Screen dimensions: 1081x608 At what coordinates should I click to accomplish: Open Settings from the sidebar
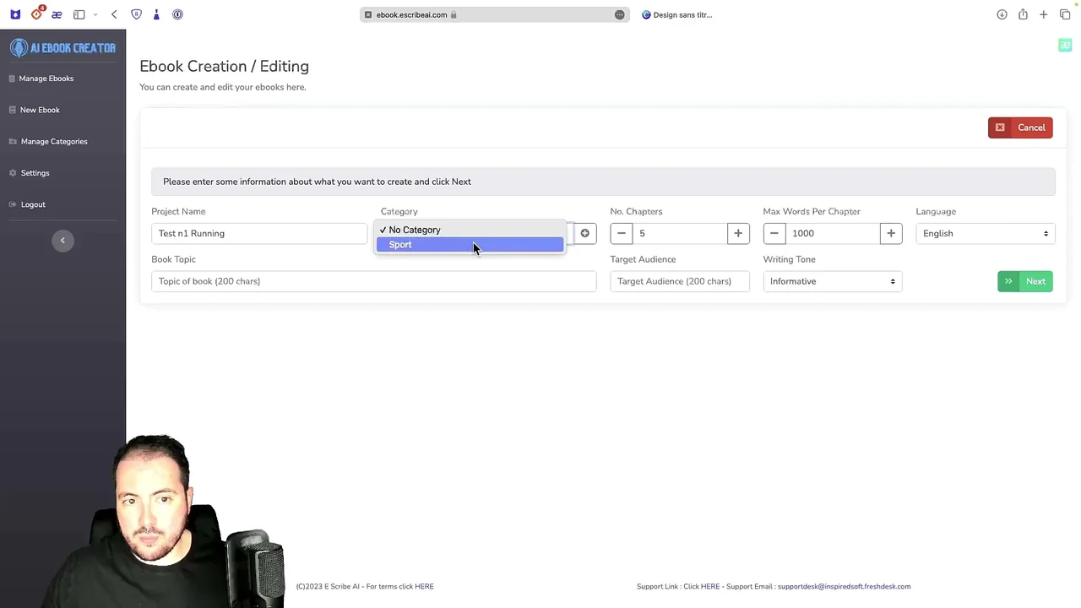(x=35, y=173)
